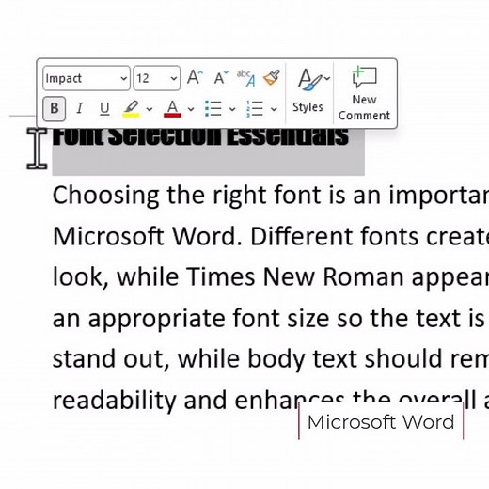Click the line "look, while Times New Roman"
This screenshot has height=489, width=489.
(x=271, y=277)
